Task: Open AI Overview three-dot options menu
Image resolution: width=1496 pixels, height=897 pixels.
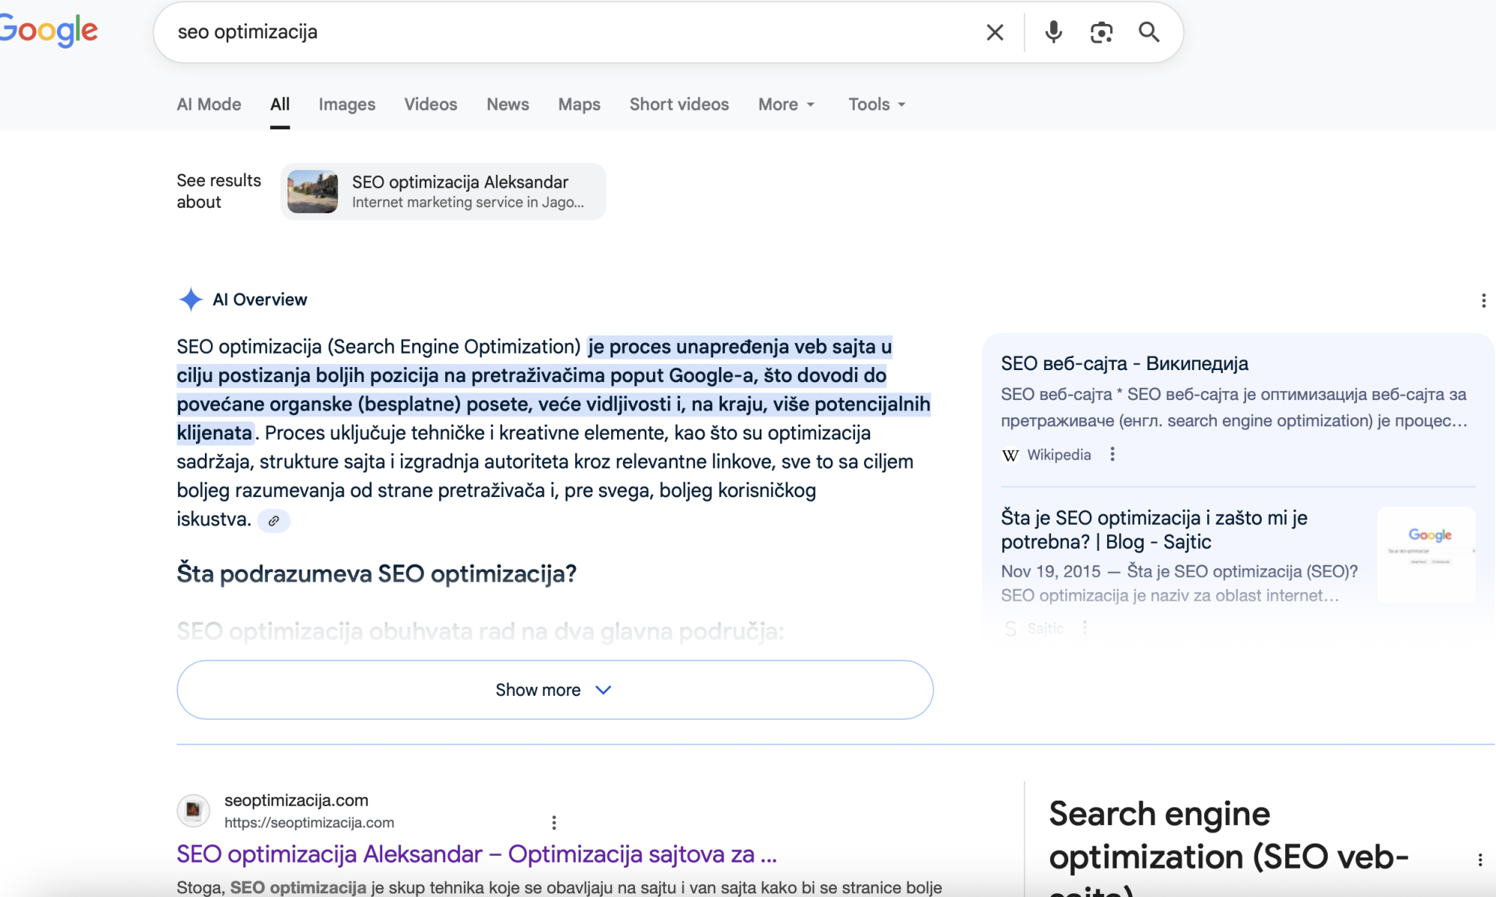Action: [x=1483, y=300]
